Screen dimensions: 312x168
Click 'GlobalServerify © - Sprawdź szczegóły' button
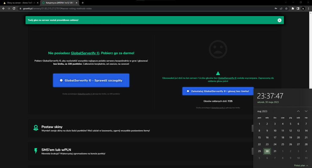(91, 80)
